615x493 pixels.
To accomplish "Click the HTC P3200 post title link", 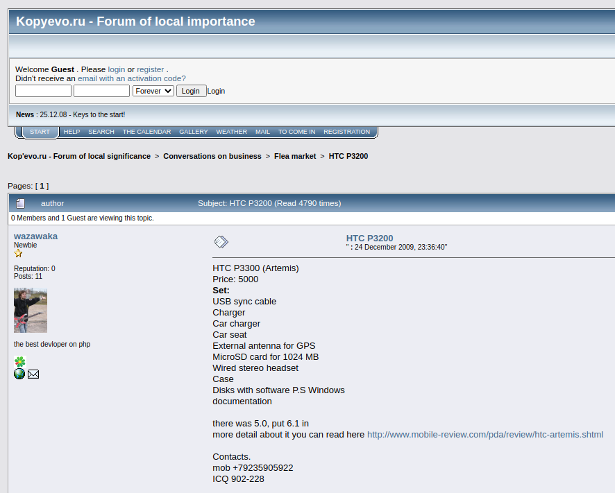I will pyautogui.click(x=369, y=238).
